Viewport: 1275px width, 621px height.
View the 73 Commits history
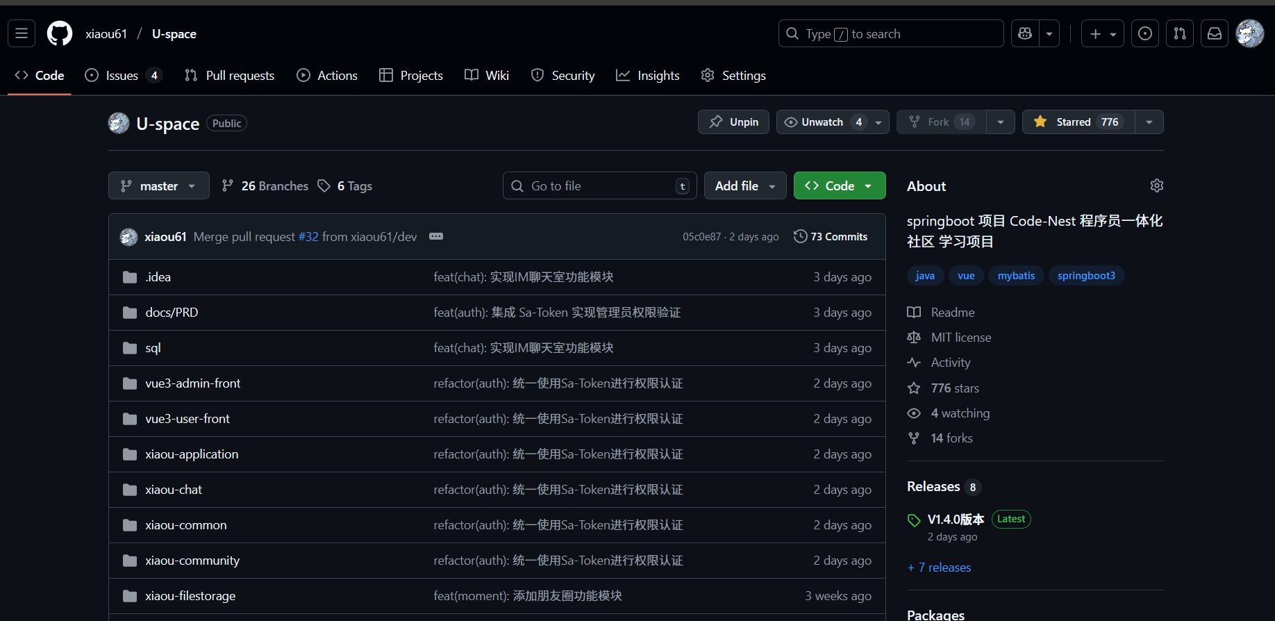coord(831,236)
